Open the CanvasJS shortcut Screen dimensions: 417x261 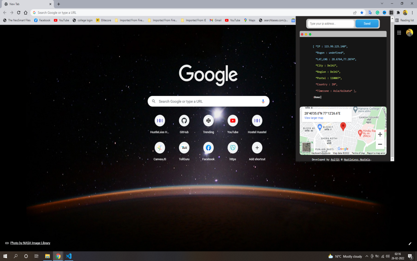coord(160,151)
